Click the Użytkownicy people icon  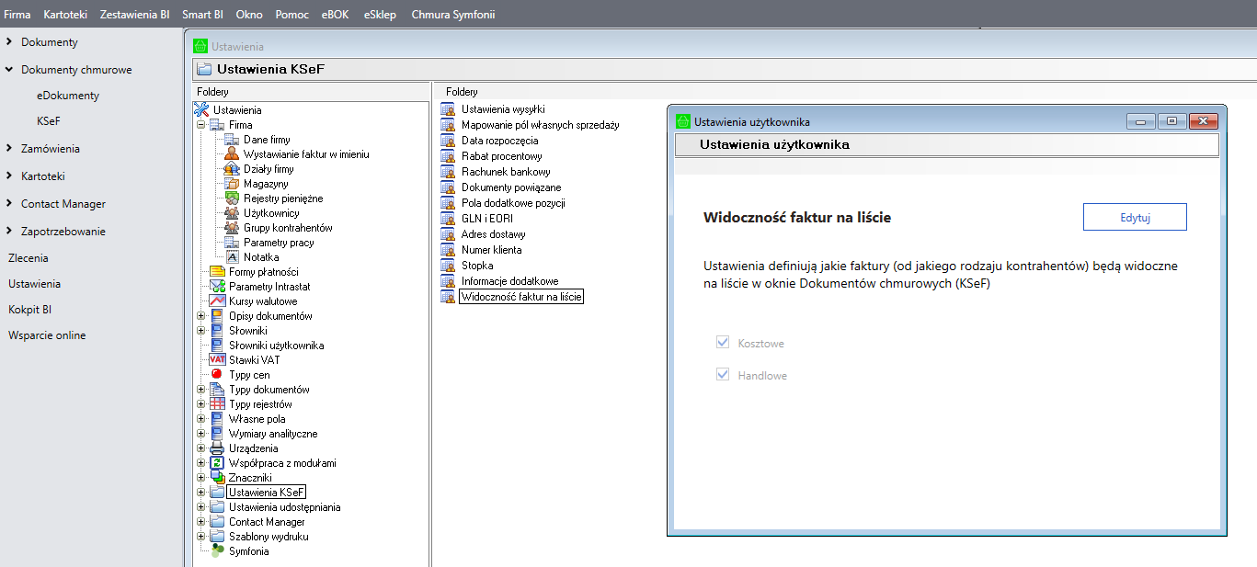(232, 213)
